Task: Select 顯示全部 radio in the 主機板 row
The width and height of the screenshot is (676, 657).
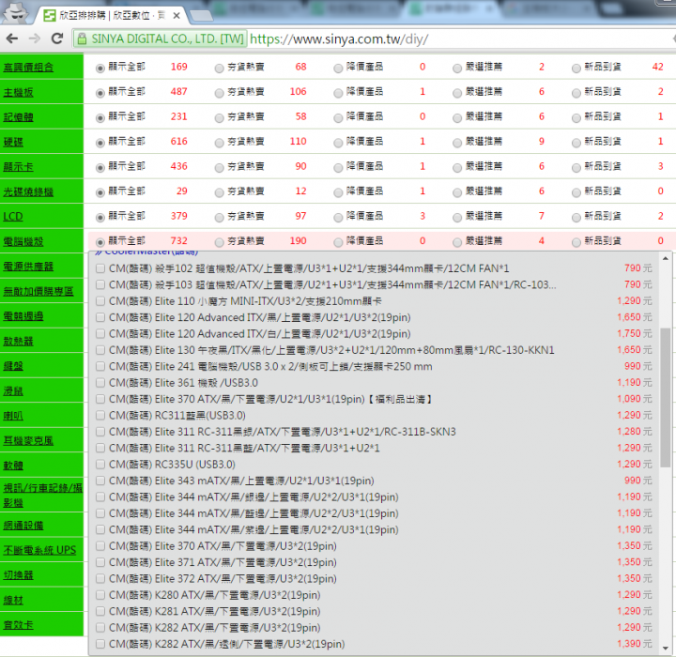Action: (x=100, y=93)
